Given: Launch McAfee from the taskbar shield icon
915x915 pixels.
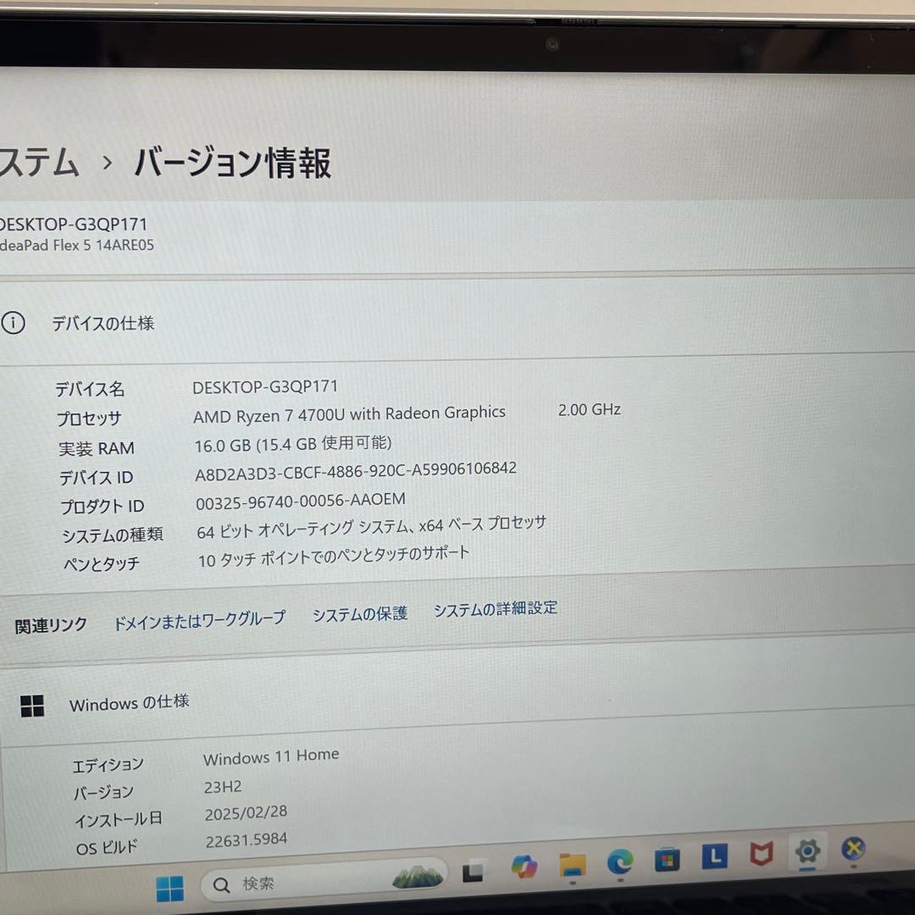Looking at the screenshot, I should 761,856.
